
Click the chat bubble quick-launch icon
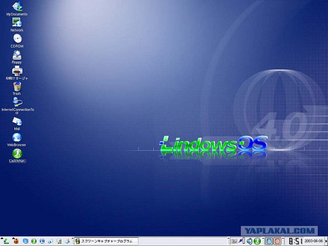pyautogui.click(x=59, y=241)
